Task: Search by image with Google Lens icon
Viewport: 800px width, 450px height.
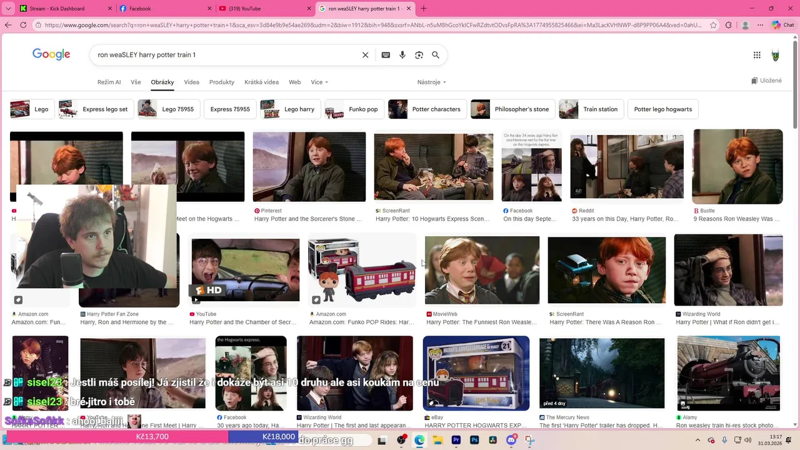Action: point(419,55)
